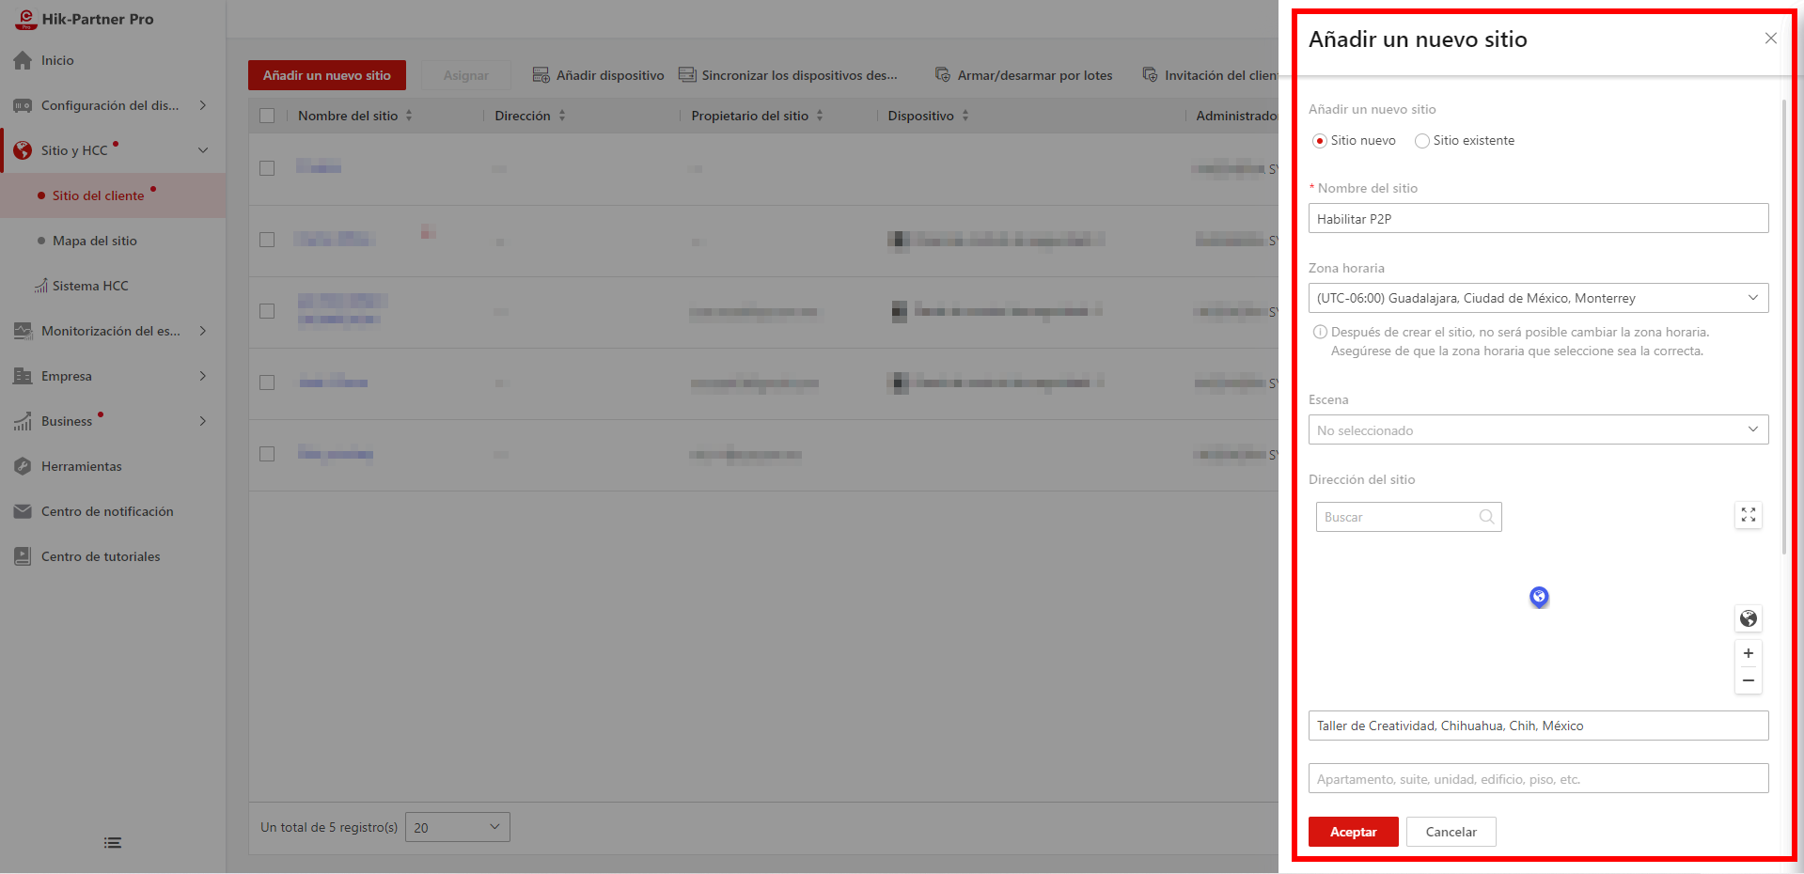
Task: Click the Nombre del sitio input field
Action: pos(1538,218)
